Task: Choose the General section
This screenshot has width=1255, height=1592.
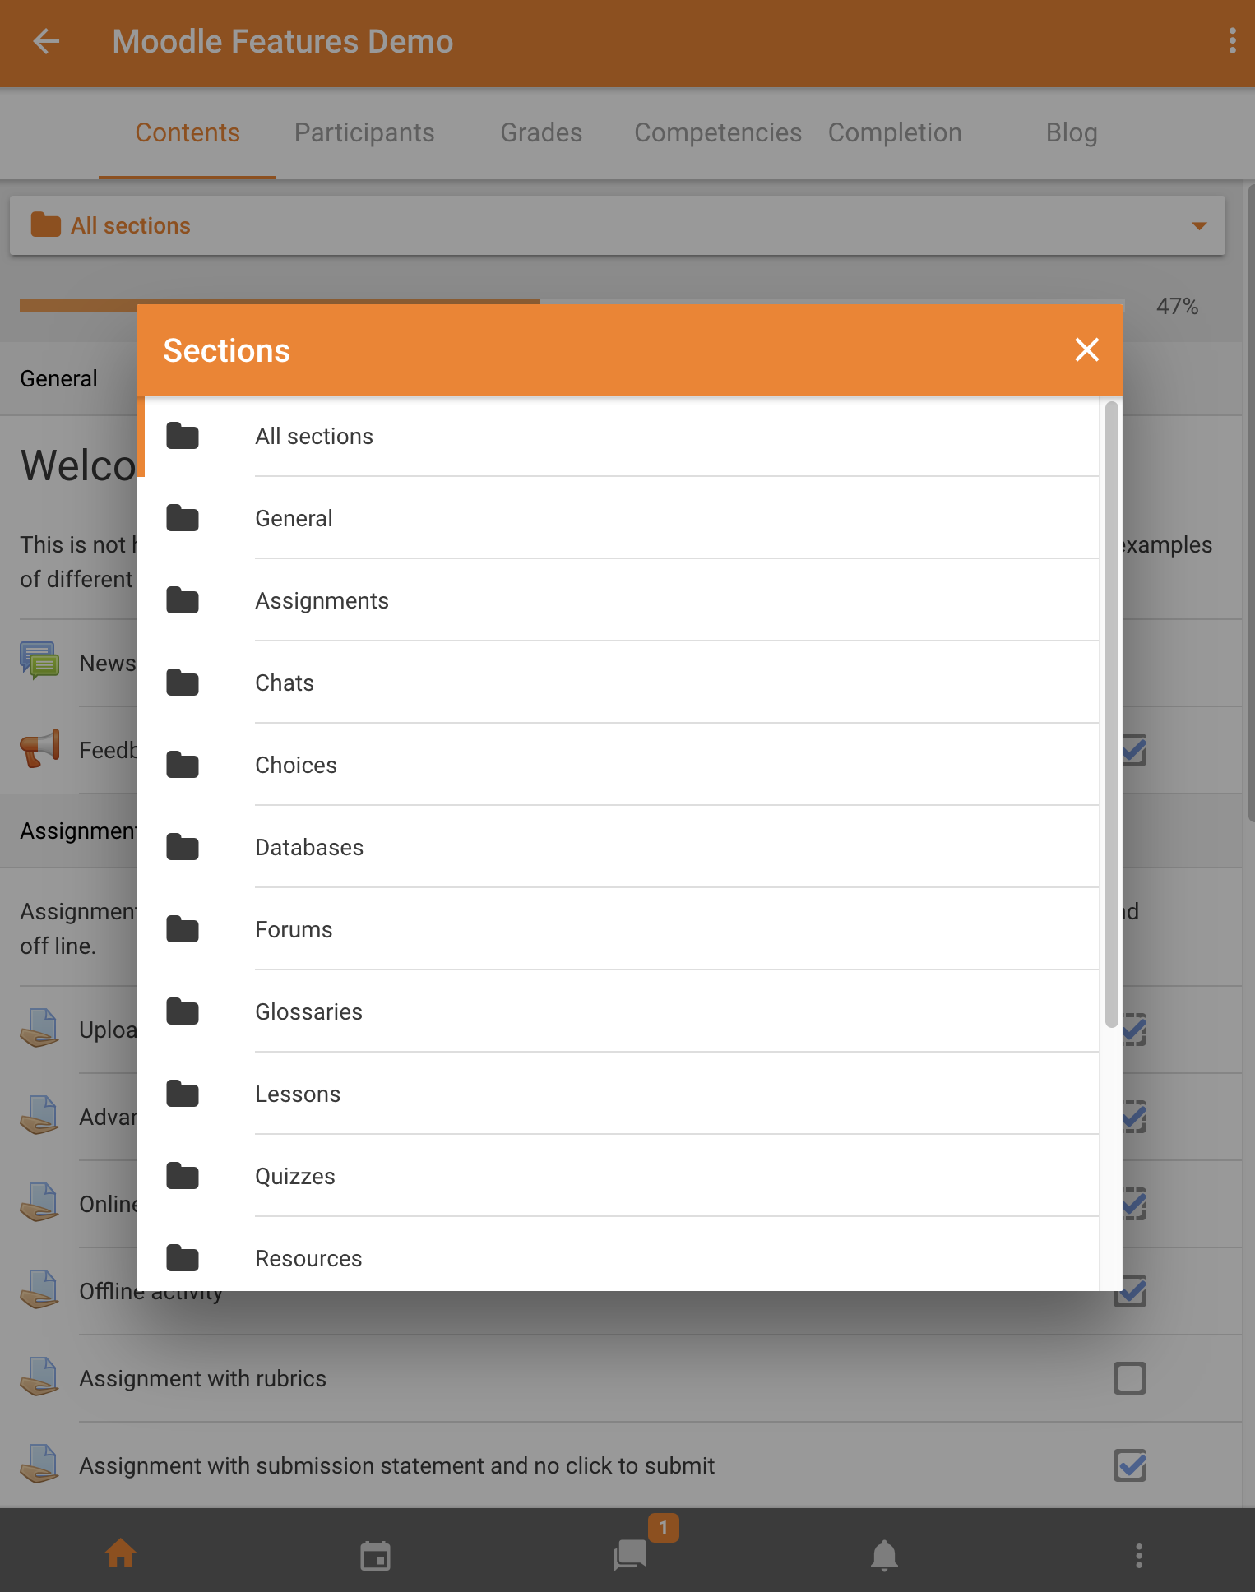Action: tap(618, 518)
